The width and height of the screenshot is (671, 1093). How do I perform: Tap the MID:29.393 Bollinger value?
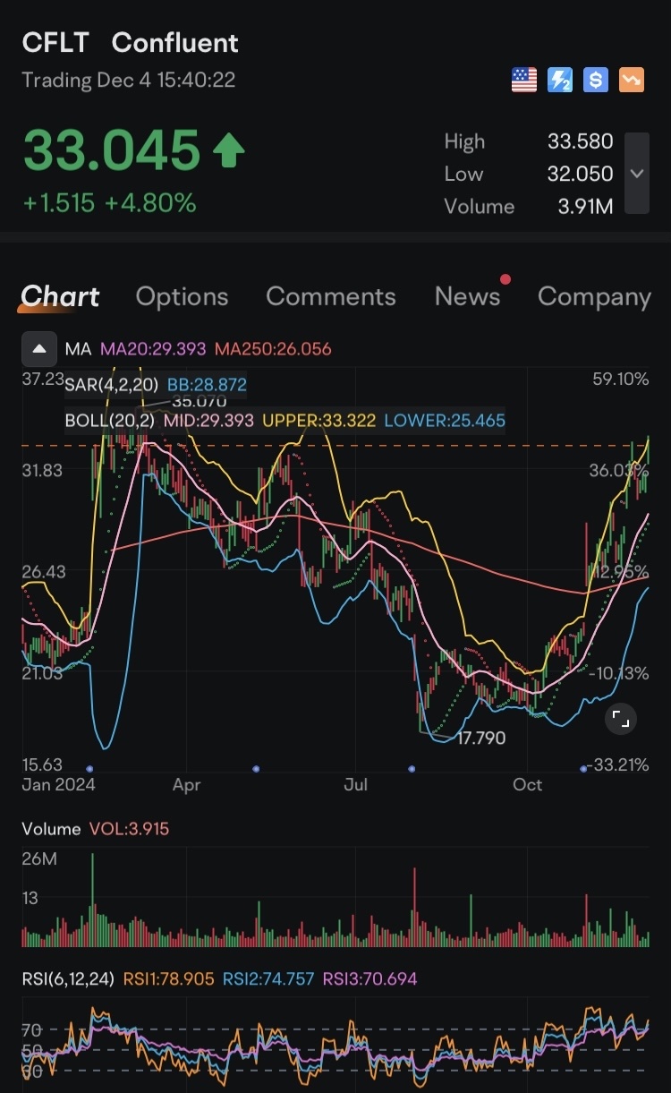(208, 420)
